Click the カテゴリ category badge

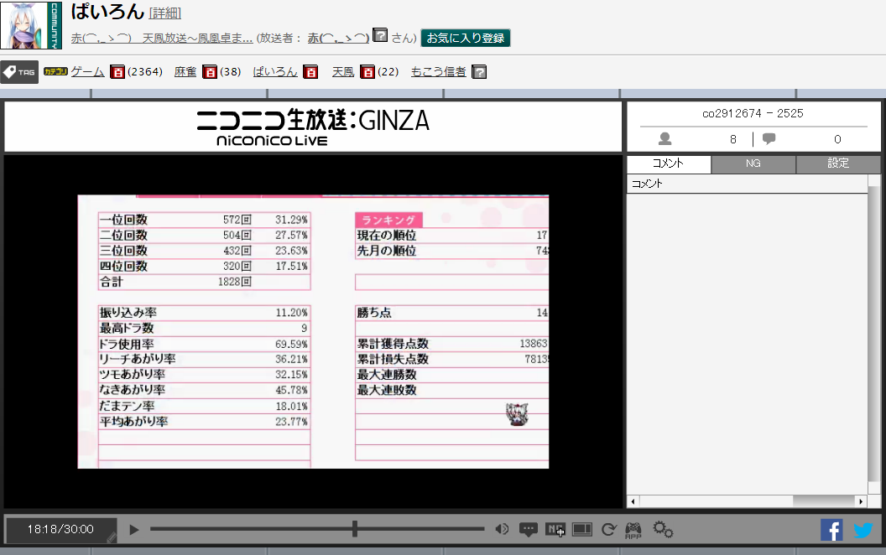coord(55,71)
